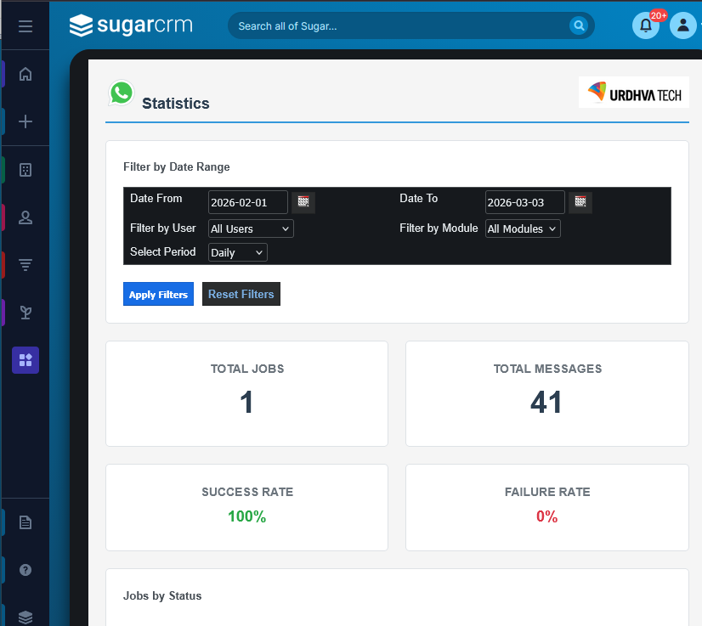Open Contacts person icon in sidebar

pos(25,217)
